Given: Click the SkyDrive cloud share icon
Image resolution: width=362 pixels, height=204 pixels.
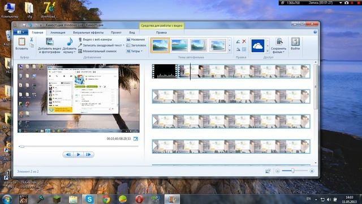Looking at the screenshot, I should coord(258,45).
